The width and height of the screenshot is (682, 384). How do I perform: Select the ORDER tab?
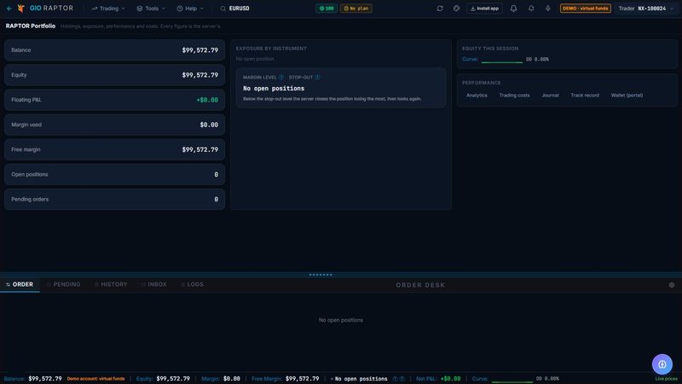click(20, 284)
